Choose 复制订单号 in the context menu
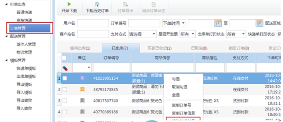 (181, 105)
